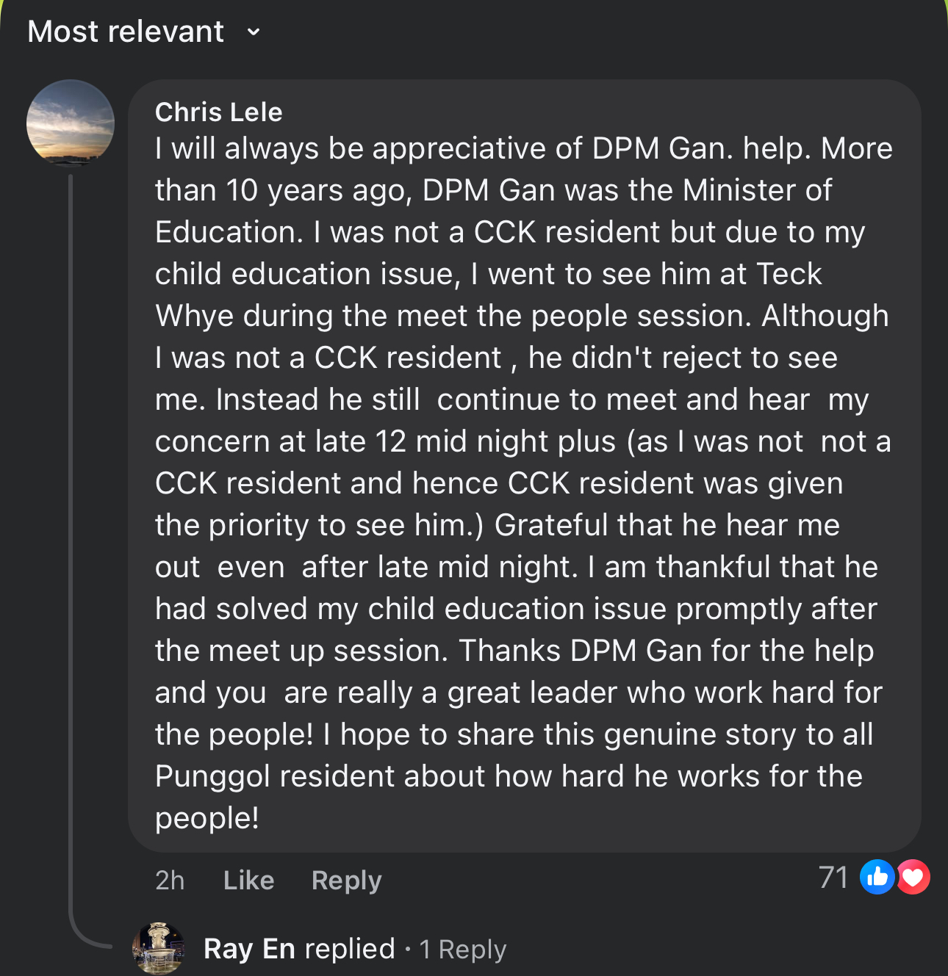Click the red heart reaction icon
Image resolution: width=948 pixels, height=976 pixels.
click(x=913, y=877)
